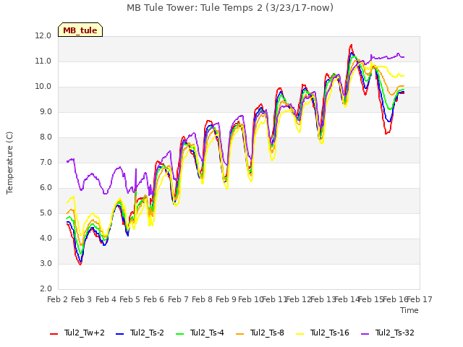Click the Feb 8 x-axis label

pos(203,299)
